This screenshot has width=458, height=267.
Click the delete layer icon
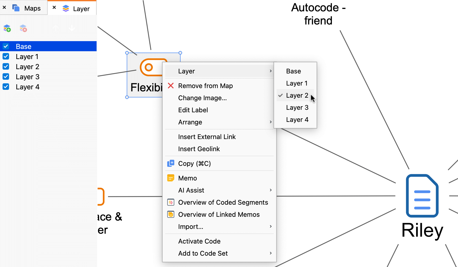(x=23, y=28)
